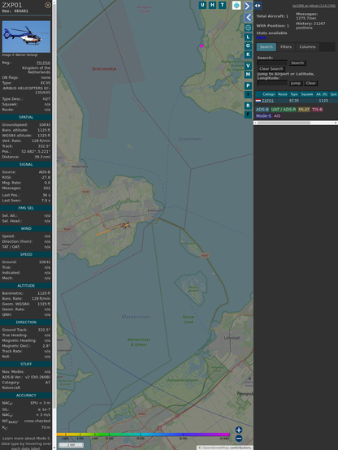
Task: Click the Jump to Airport input field
Action: 272,83
